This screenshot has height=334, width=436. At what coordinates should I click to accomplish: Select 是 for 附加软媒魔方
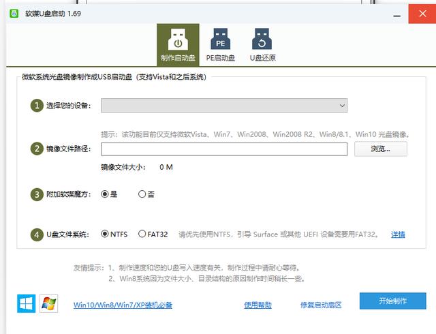(105, 194)
